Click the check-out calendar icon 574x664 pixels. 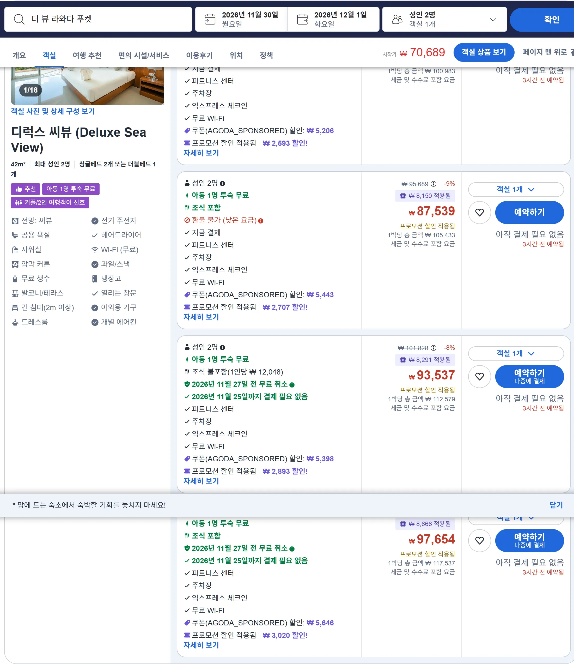(x=302, y=19)
